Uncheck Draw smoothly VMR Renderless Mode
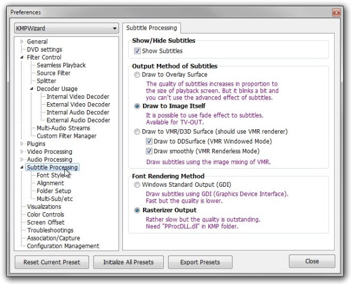Viewport: 351px width, 284px height. 149,151
